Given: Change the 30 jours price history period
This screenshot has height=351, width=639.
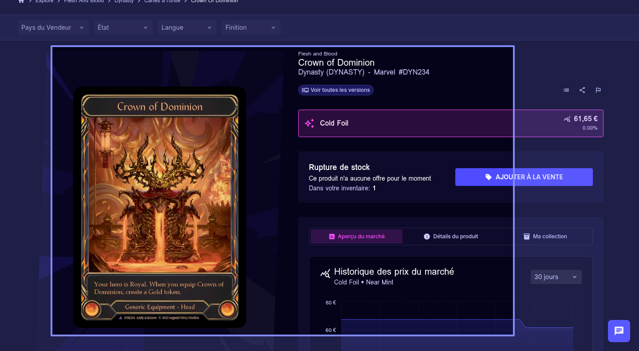Looking at the screenshot, I should tap(556, 277).
